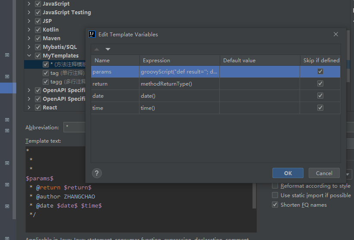Image resolution: width=354 pixels, height=240 pixels.
Task: Expand the React tree node
Action: click(x=29, y=108)
